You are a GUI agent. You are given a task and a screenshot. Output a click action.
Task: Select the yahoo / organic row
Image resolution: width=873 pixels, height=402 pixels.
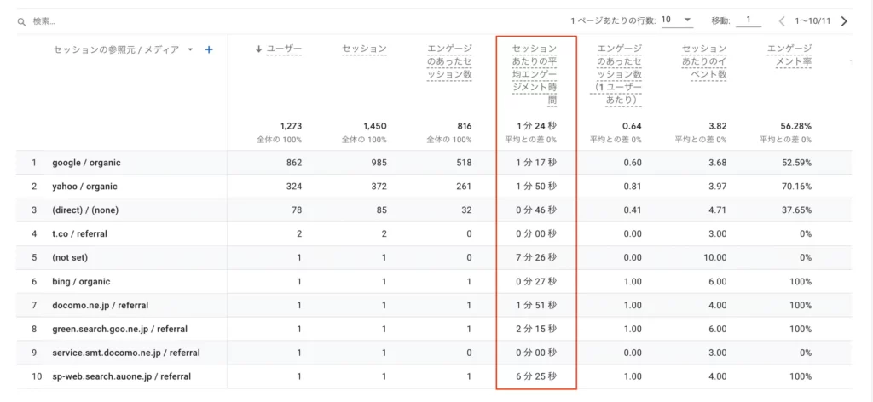434,187
